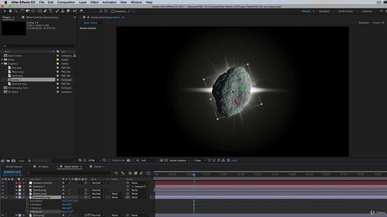This screenshot has width=387, height=217.
Task: Hide the Earth.png layer eye
Action: click(2, 190)
